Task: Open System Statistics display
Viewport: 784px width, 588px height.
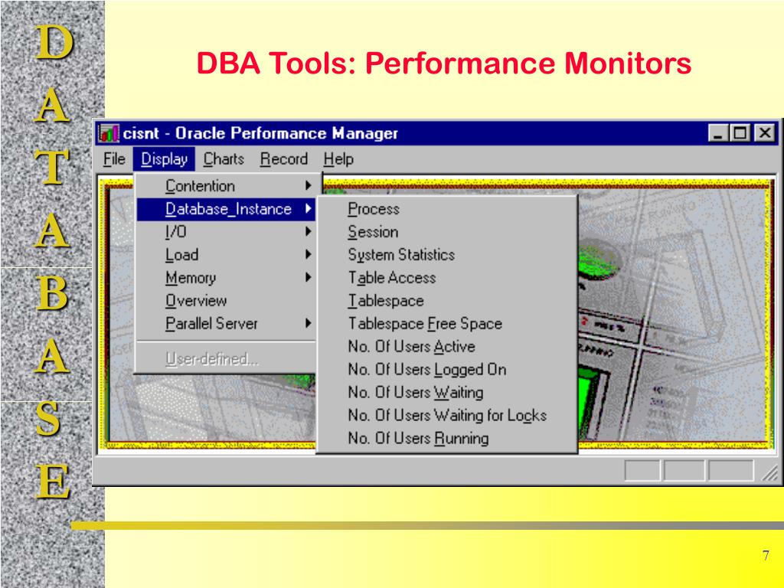Action: (x=447, y=255)
